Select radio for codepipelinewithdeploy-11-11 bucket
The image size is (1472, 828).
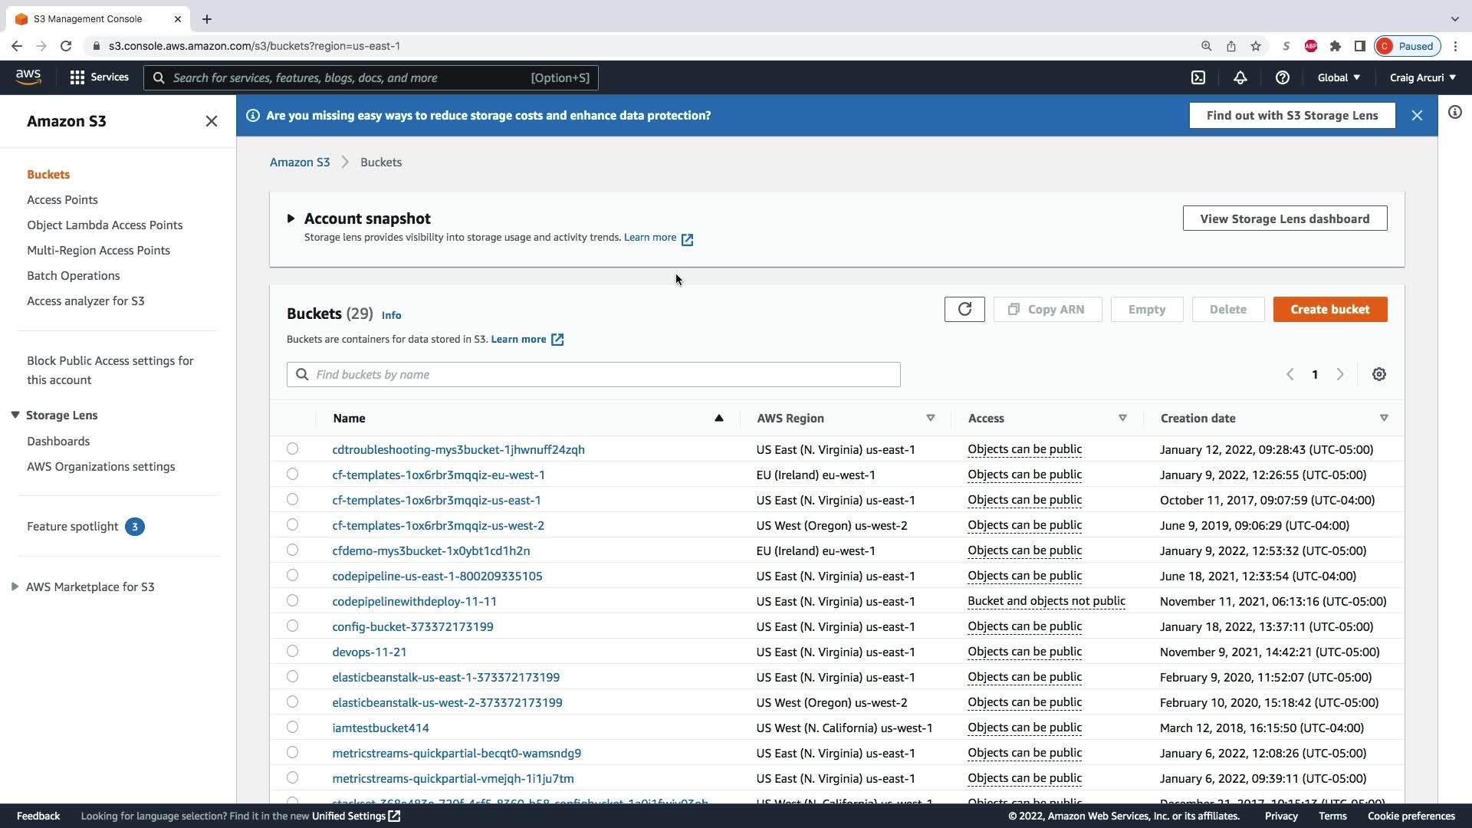pyautogui.click(x=292, y=600)
